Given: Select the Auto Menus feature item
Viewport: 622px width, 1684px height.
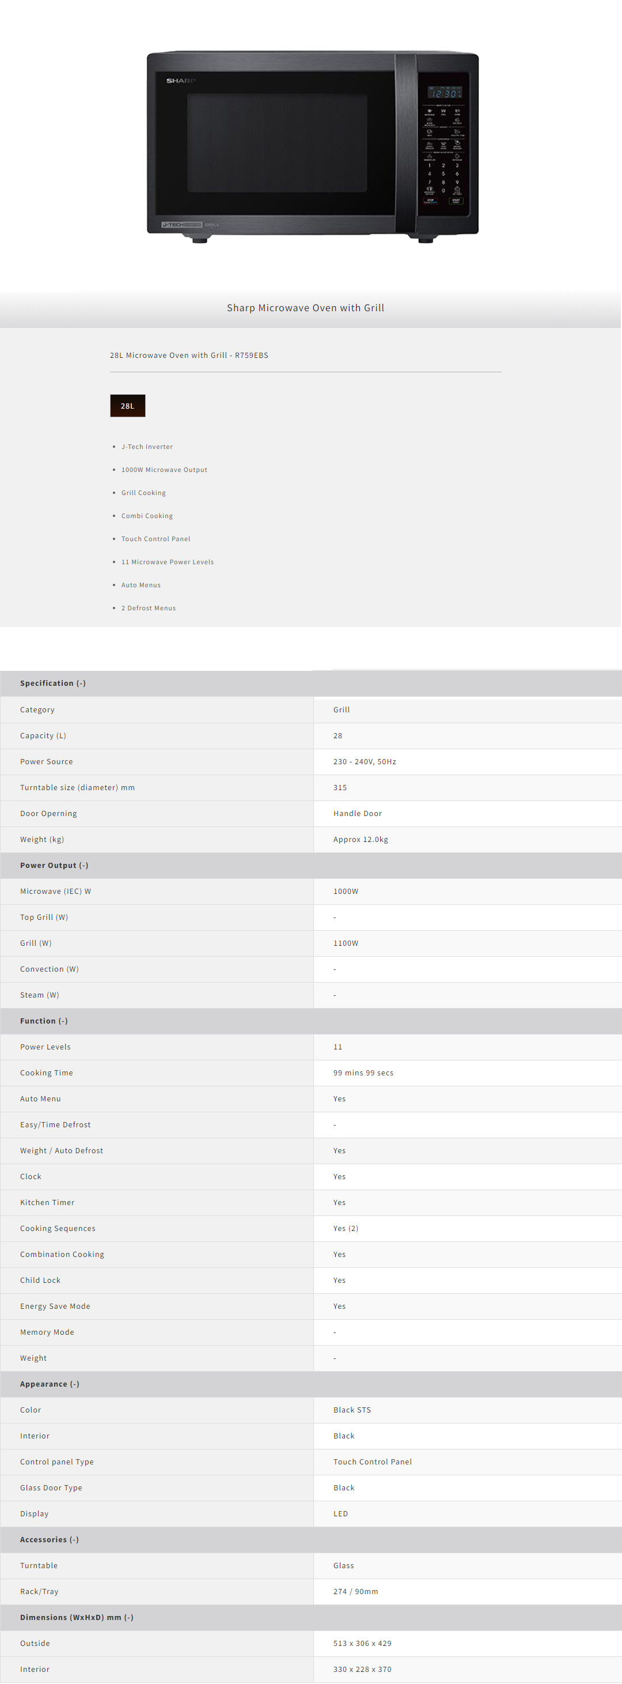Looking at the screenshot, I should pyautogui.click(x=141, y=585).
